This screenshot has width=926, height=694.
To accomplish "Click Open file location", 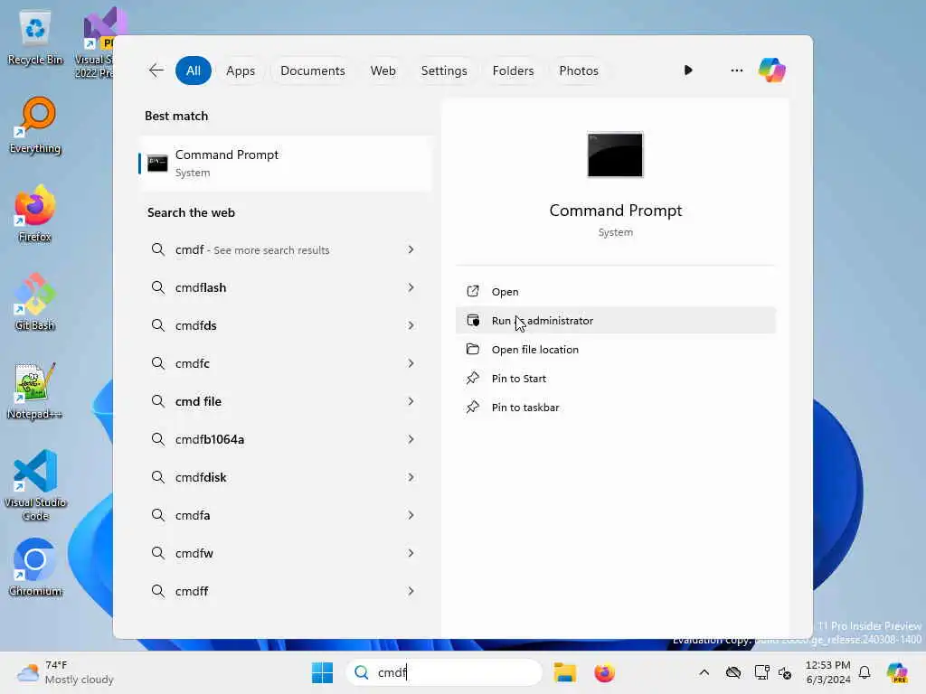I will coord(615,350).
